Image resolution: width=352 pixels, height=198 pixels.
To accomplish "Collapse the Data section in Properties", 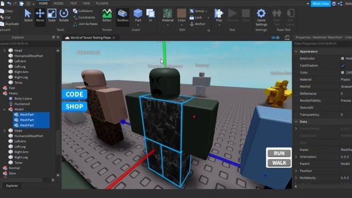I will (x=296, y=122).
